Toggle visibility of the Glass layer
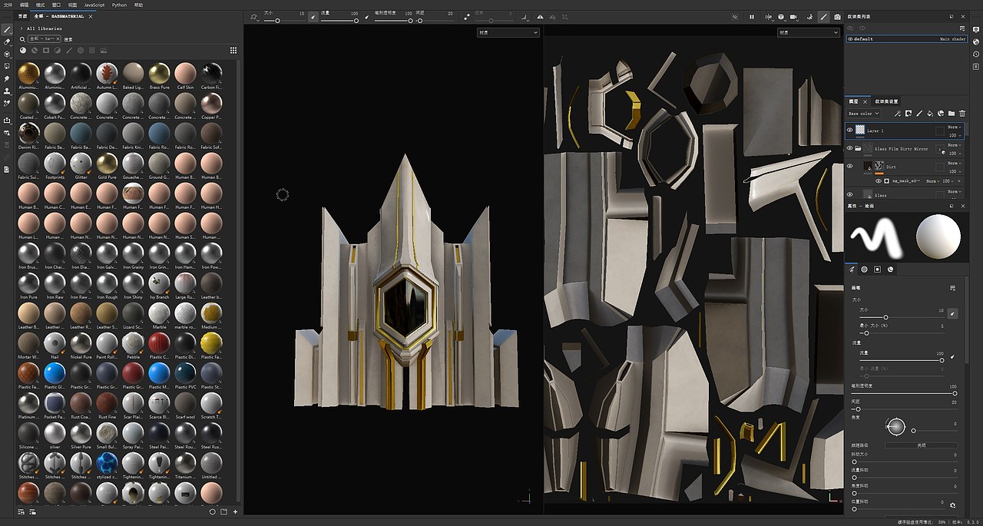Image resolution: width=983 pixels, height=526 pixels. 849,195
